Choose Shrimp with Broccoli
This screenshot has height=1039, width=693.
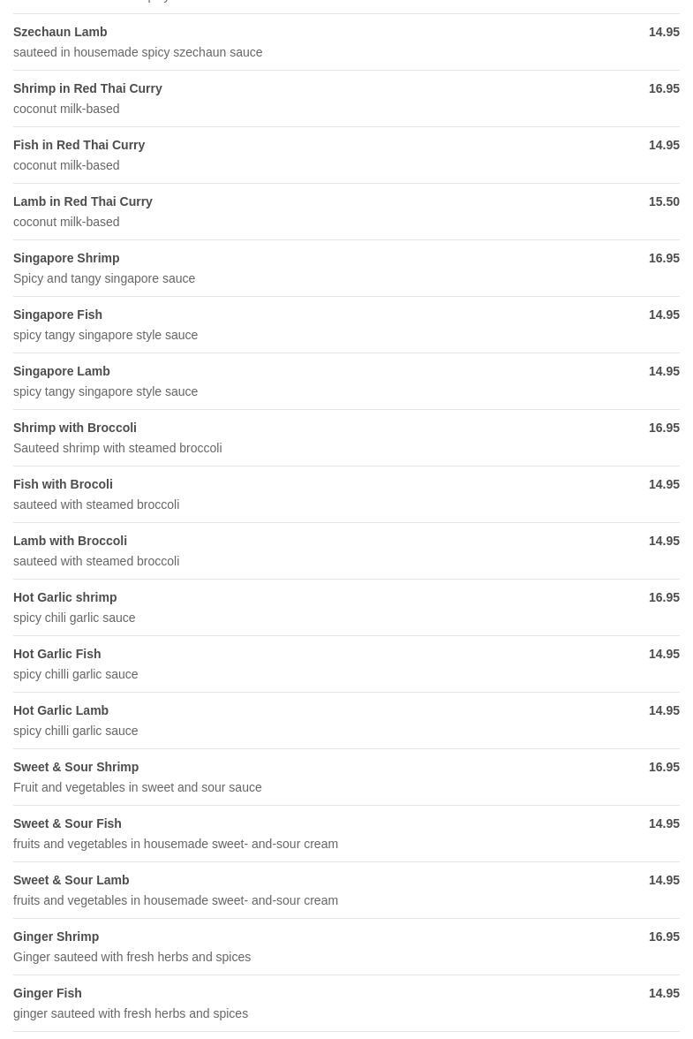(75, 428)
